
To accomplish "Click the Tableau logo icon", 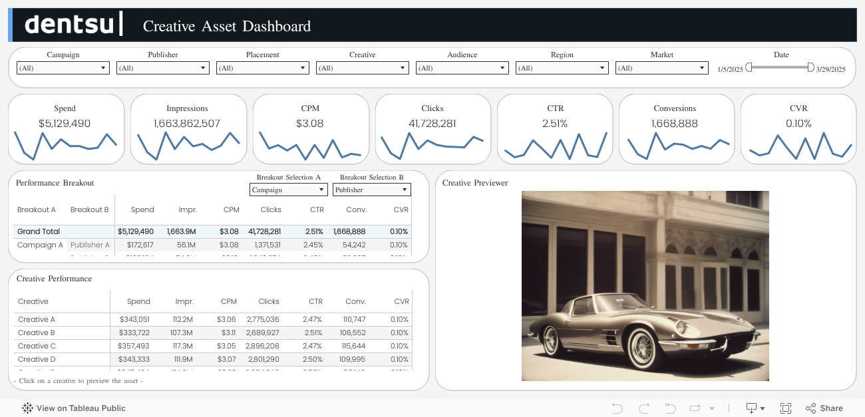I will (x=27, y=408).
